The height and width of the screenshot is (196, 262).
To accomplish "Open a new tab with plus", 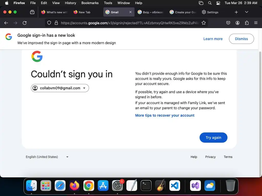I will [x=236, y=12].
